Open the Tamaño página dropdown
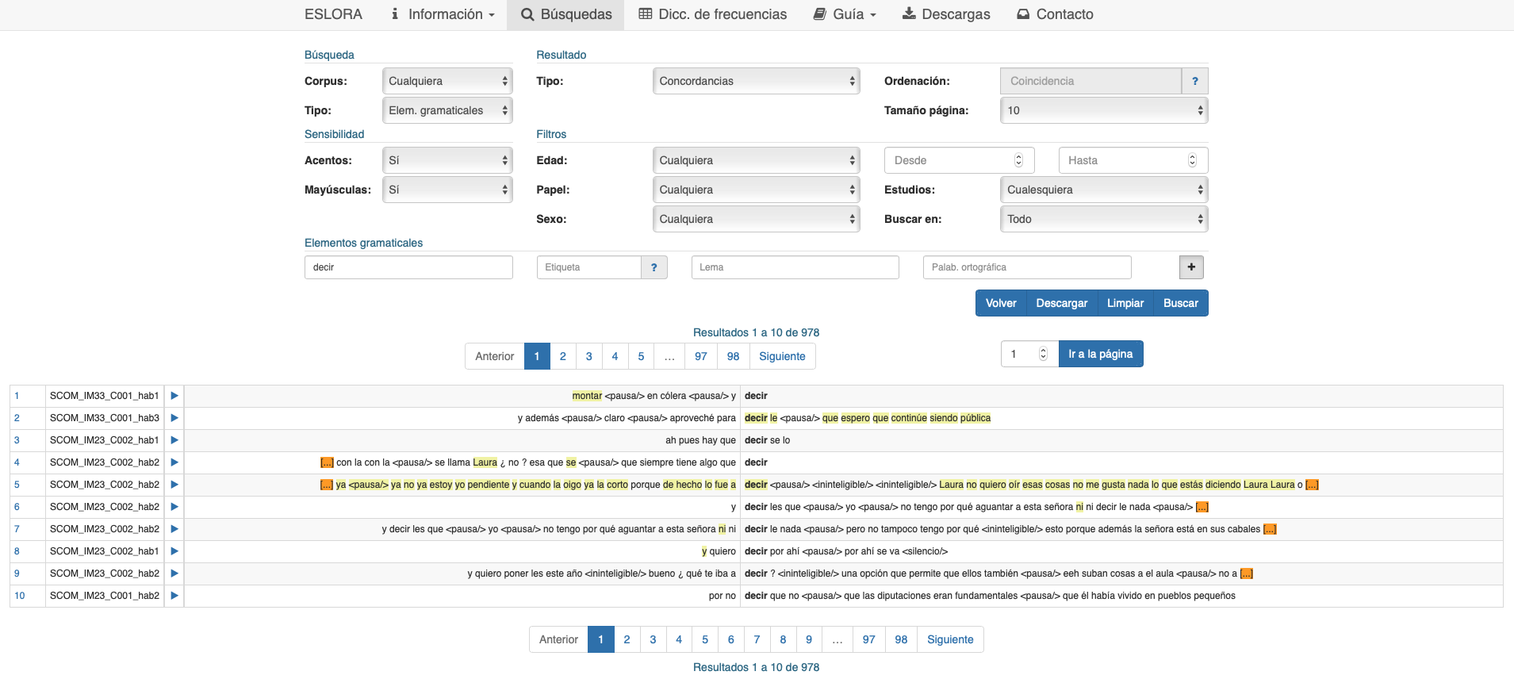 point(1103,110)
